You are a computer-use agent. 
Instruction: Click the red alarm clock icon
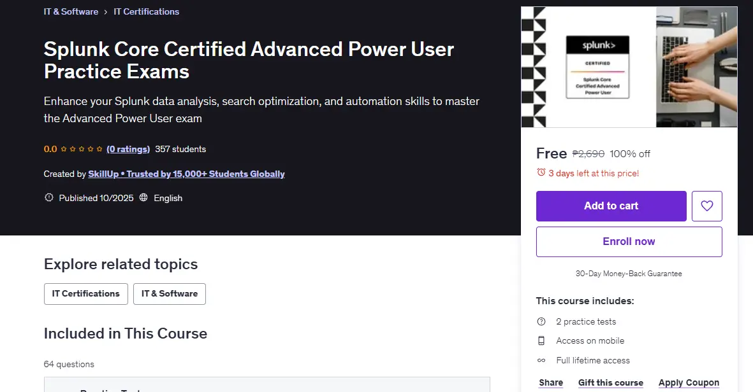(x=541, y=172)
